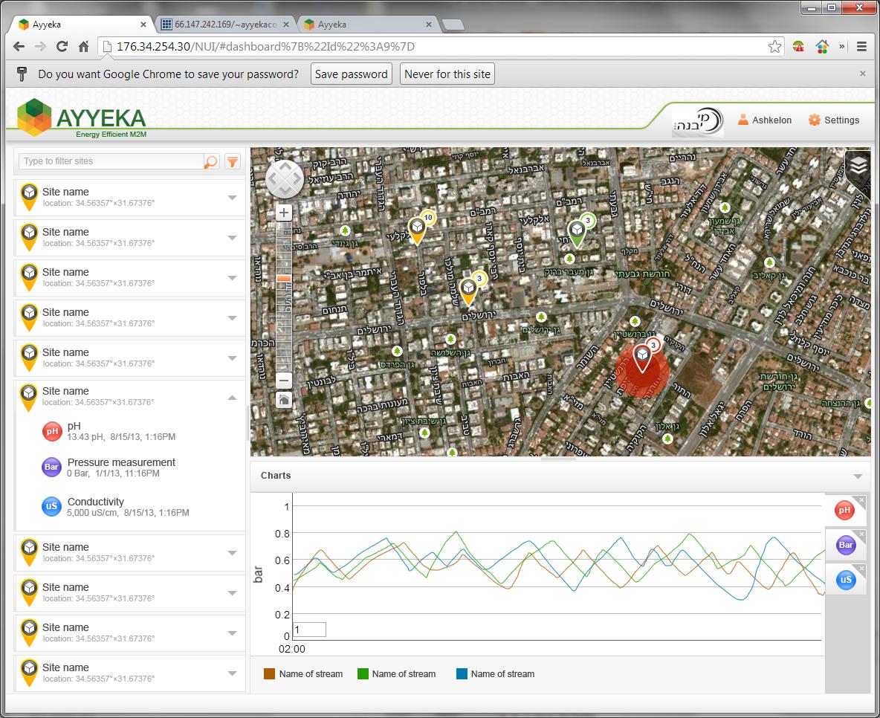Expand the third Site name entry

pos(233,278)
